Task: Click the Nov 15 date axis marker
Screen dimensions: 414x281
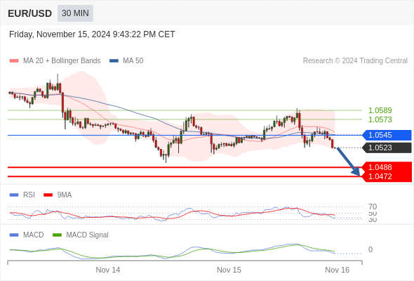Action: pos(229,270)
